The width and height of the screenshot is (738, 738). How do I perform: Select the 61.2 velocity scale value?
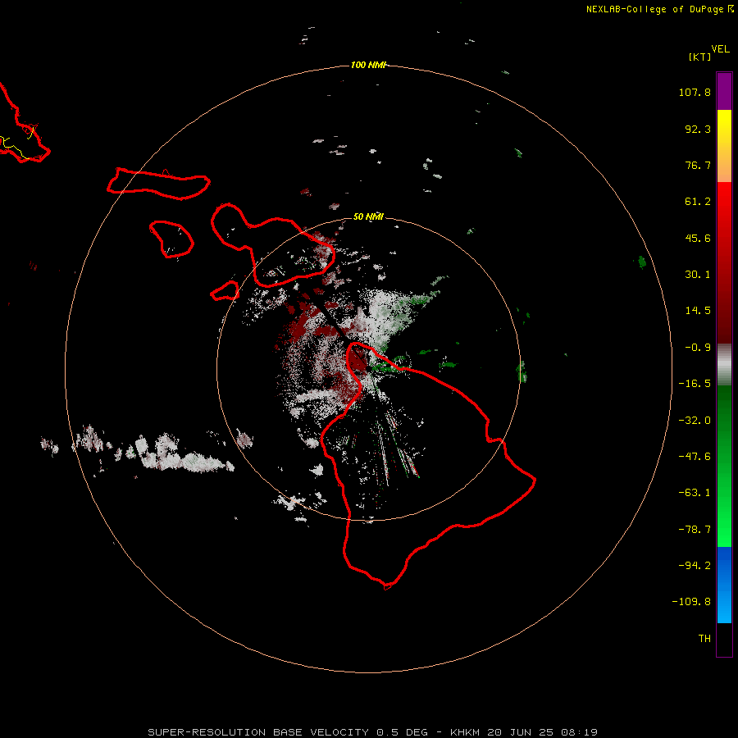698,202
